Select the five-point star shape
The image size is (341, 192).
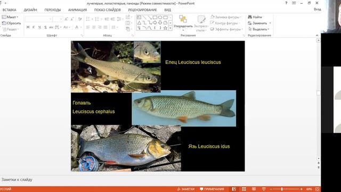pos(165,28)
